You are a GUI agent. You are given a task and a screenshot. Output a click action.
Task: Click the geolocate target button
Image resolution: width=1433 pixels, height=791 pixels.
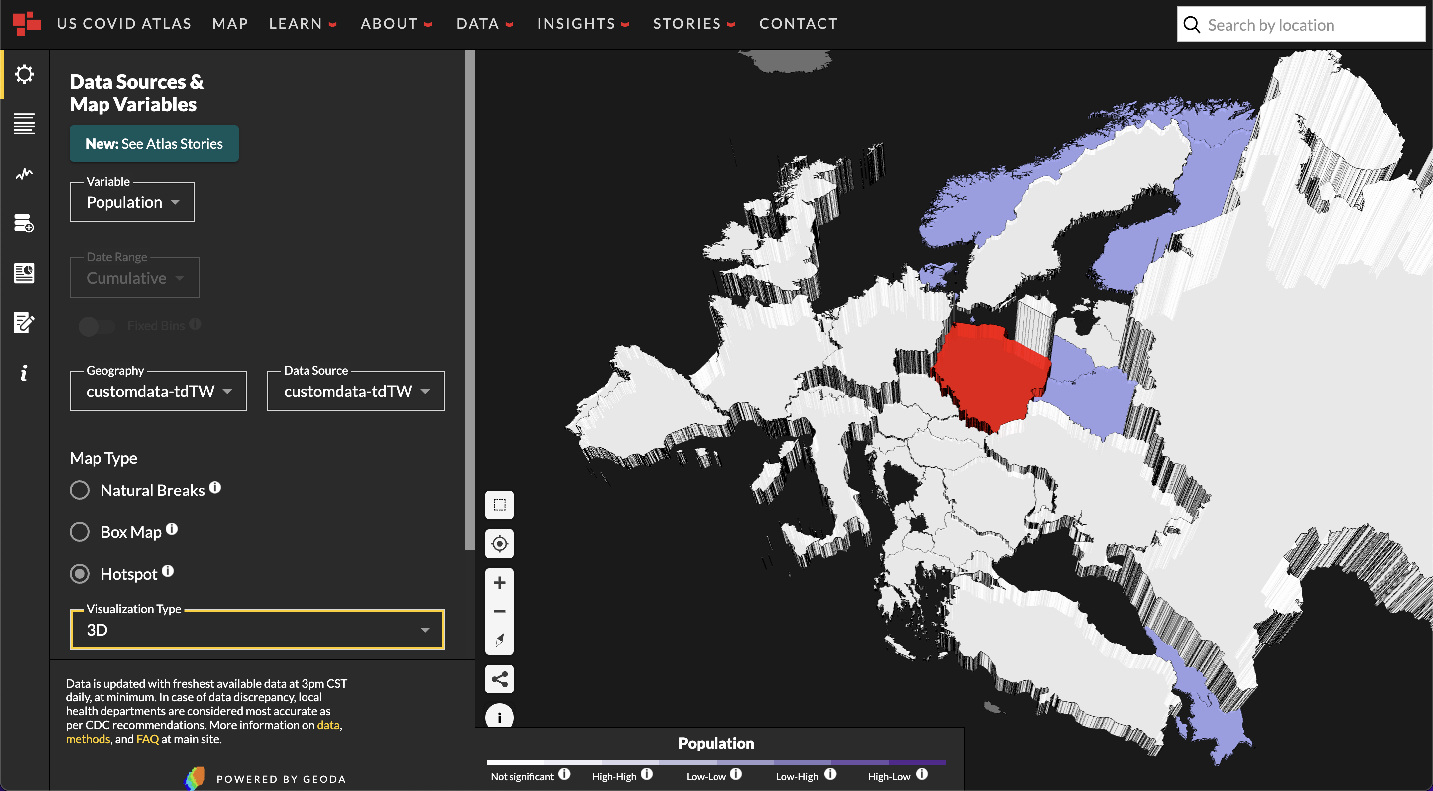(x=499, y=543)
